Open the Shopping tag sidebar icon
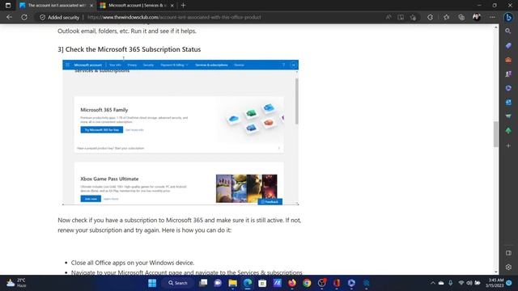518x291 pixels. [x=508, y=45]
